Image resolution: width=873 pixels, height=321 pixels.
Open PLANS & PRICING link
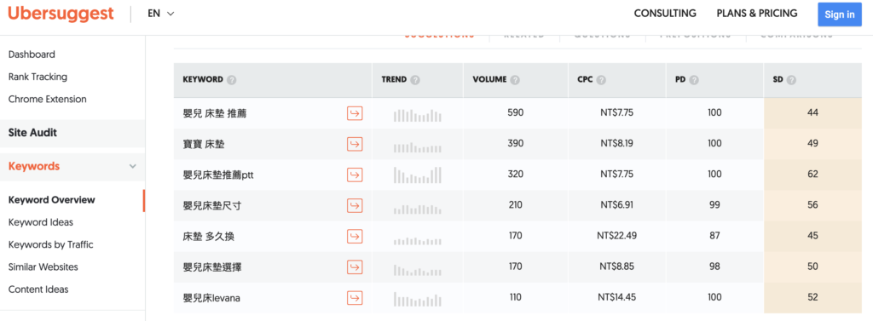[x=757, y=14]
